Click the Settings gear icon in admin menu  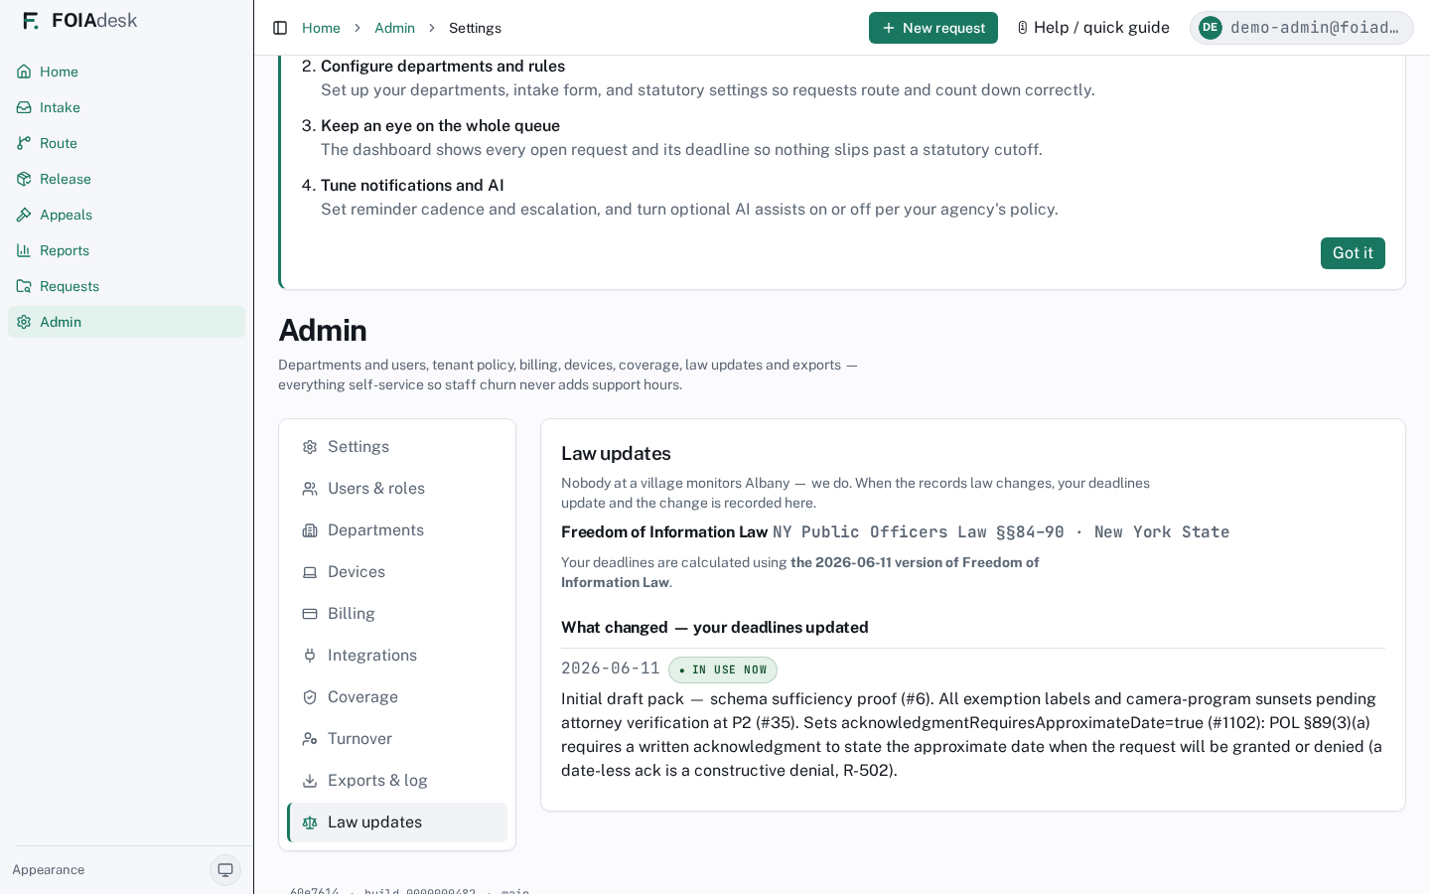tap(310, 447)
